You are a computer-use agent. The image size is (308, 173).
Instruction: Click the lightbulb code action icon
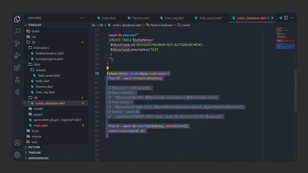tap(108, 68)
